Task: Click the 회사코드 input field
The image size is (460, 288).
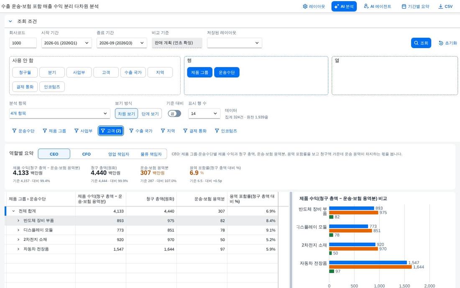Action: tap(23, 43)
